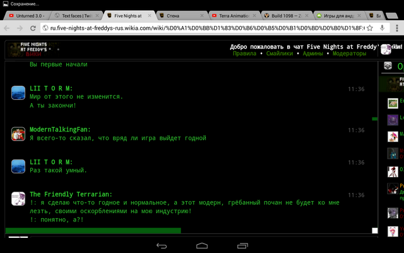Click the green vertical scroll marker
404x253 pixels.
click(375, 119)
